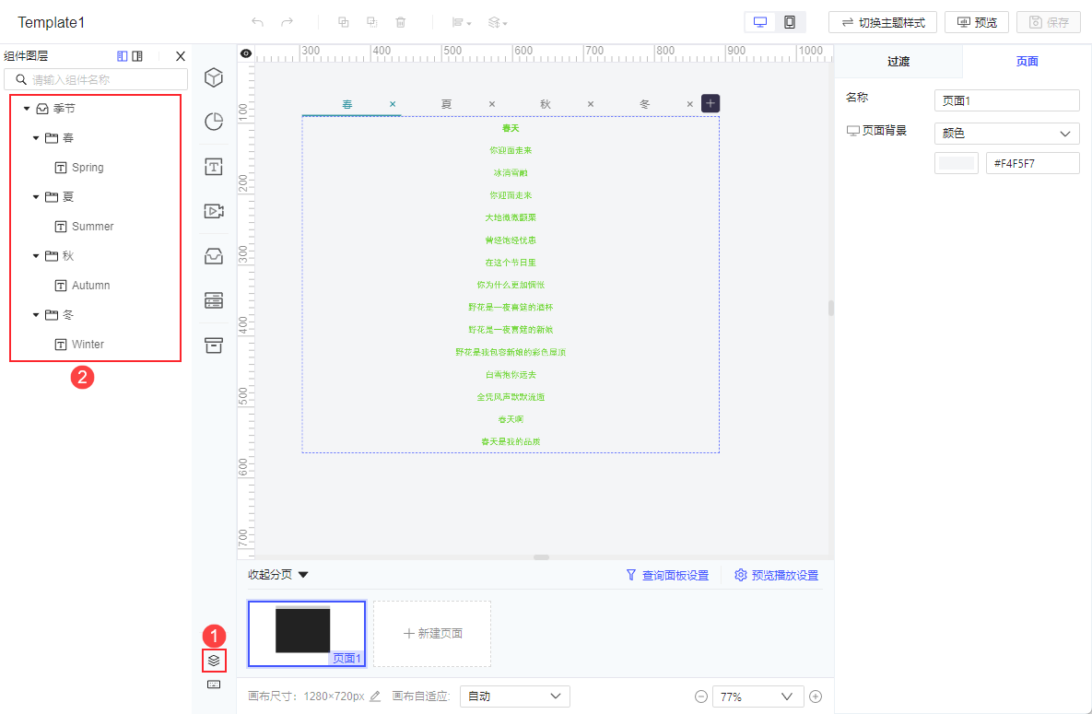Switch to mobile preview mode

(789, 20)
